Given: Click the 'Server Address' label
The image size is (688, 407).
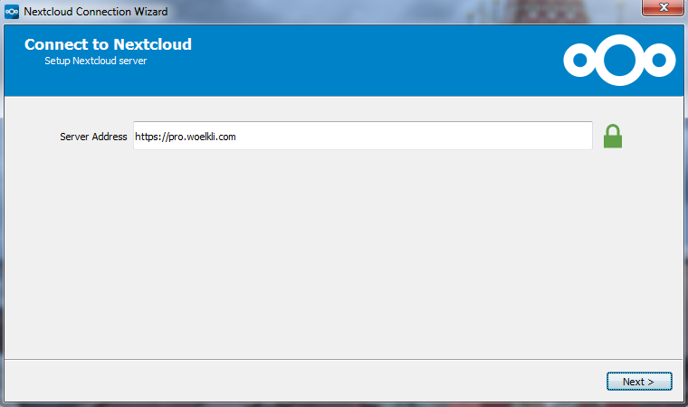Looking at the screenshot, I should click(x=93, y=137).
